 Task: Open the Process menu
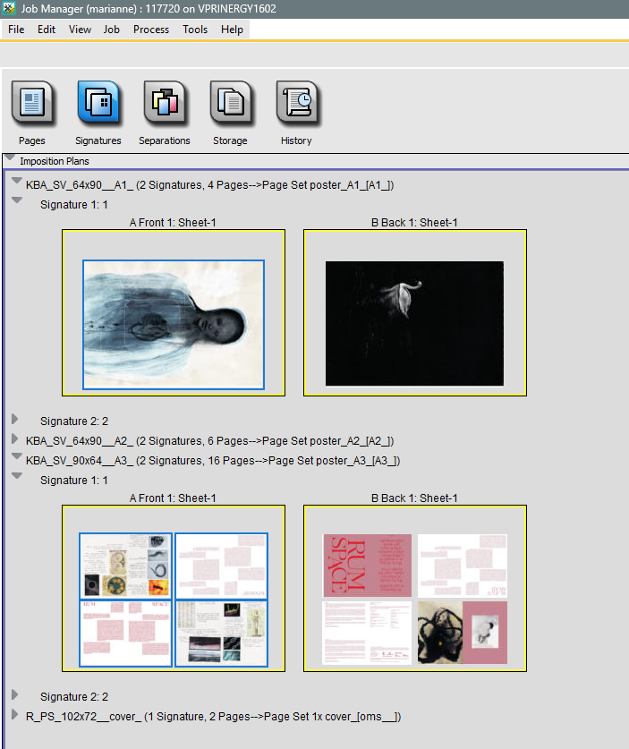coord(151,30)
